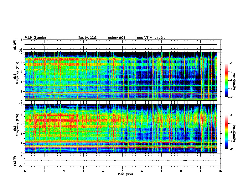The image size is (248, 192).
Task: Click the "2" kHz tick on ch.1 frequency axis
Action: 22,92
